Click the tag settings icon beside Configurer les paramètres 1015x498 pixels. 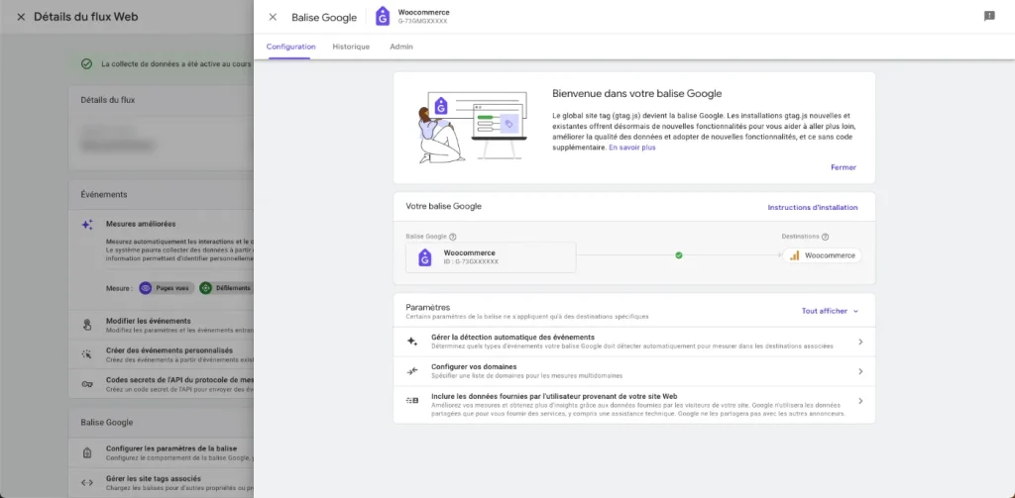pyautogui.click(x=87, y=452)
